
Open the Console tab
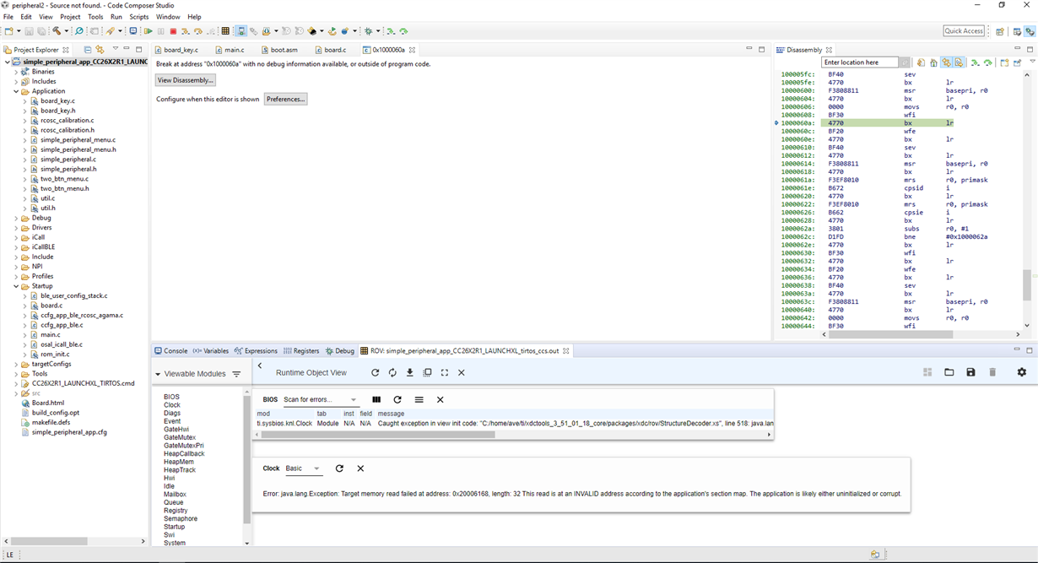tap(170, 351)
